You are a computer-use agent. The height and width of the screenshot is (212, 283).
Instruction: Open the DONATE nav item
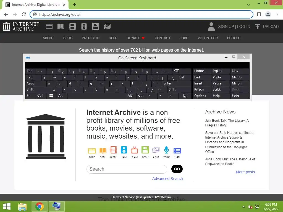coord(135,38)
